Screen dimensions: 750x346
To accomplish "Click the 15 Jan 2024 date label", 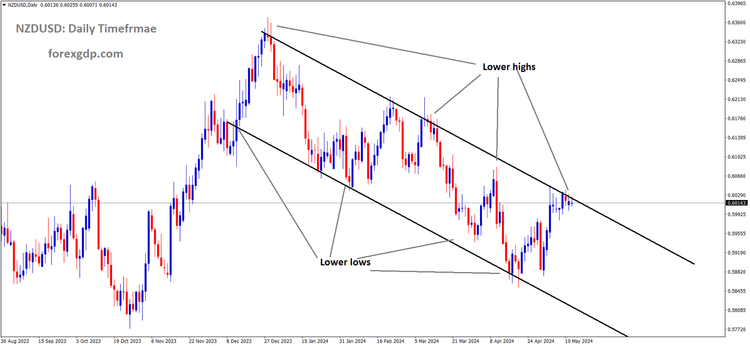I will click(x=315, y=341).
